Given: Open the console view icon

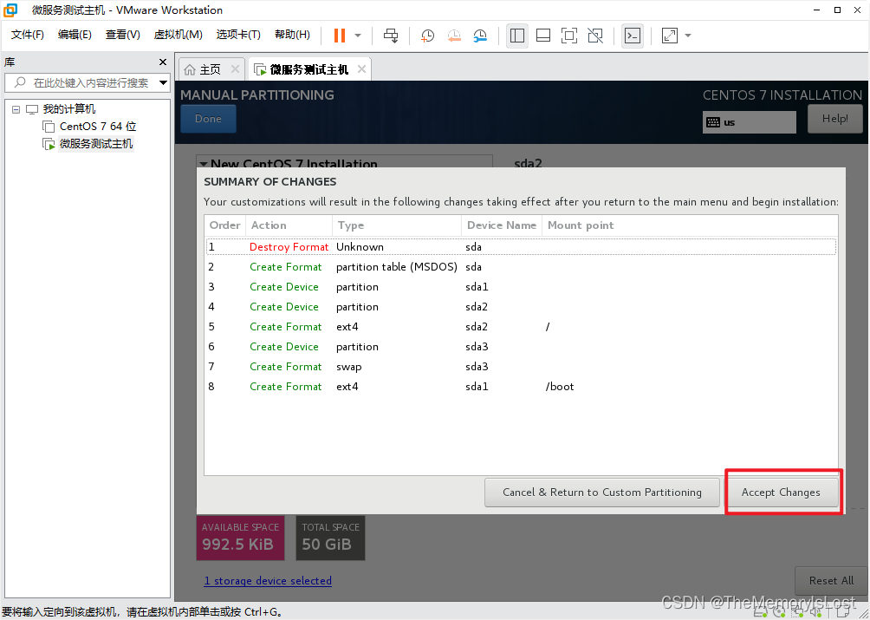Looking at the screenshot, I should coord(633,36).
